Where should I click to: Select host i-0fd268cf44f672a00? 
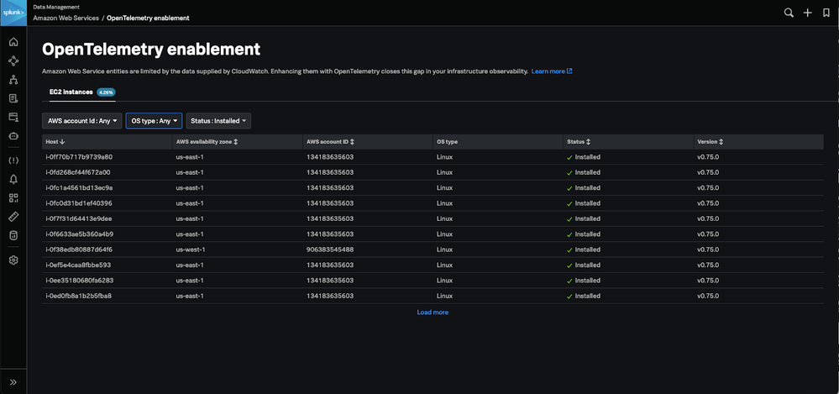pyautogui.click(x=78, y=172)
